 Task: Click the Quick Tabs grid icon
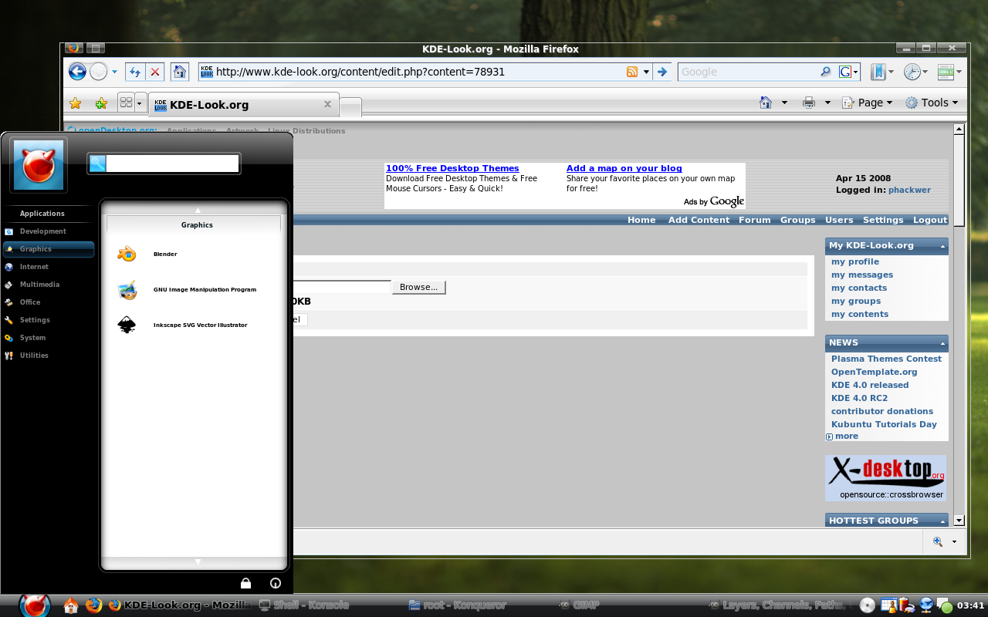click(x=126, y=102)
